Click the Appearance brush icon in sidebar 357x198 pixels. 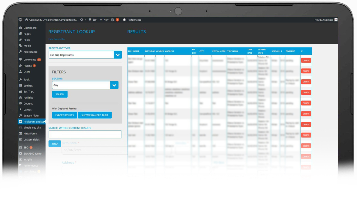tap(20, 52)
